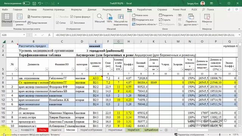The image size is (242, 136).
Task: Open the Macros (Макросы) icon
Action: click(207, 18)
